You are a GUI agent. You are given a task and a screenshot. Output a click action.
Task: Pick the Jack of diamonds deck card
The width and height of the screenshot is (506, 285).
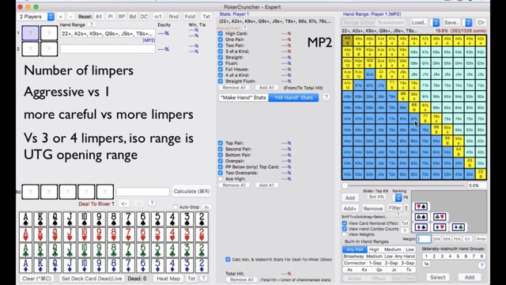coord(70,265)
